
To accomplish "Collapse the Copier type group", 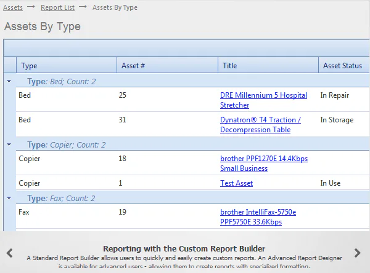I will pos(9,144).
